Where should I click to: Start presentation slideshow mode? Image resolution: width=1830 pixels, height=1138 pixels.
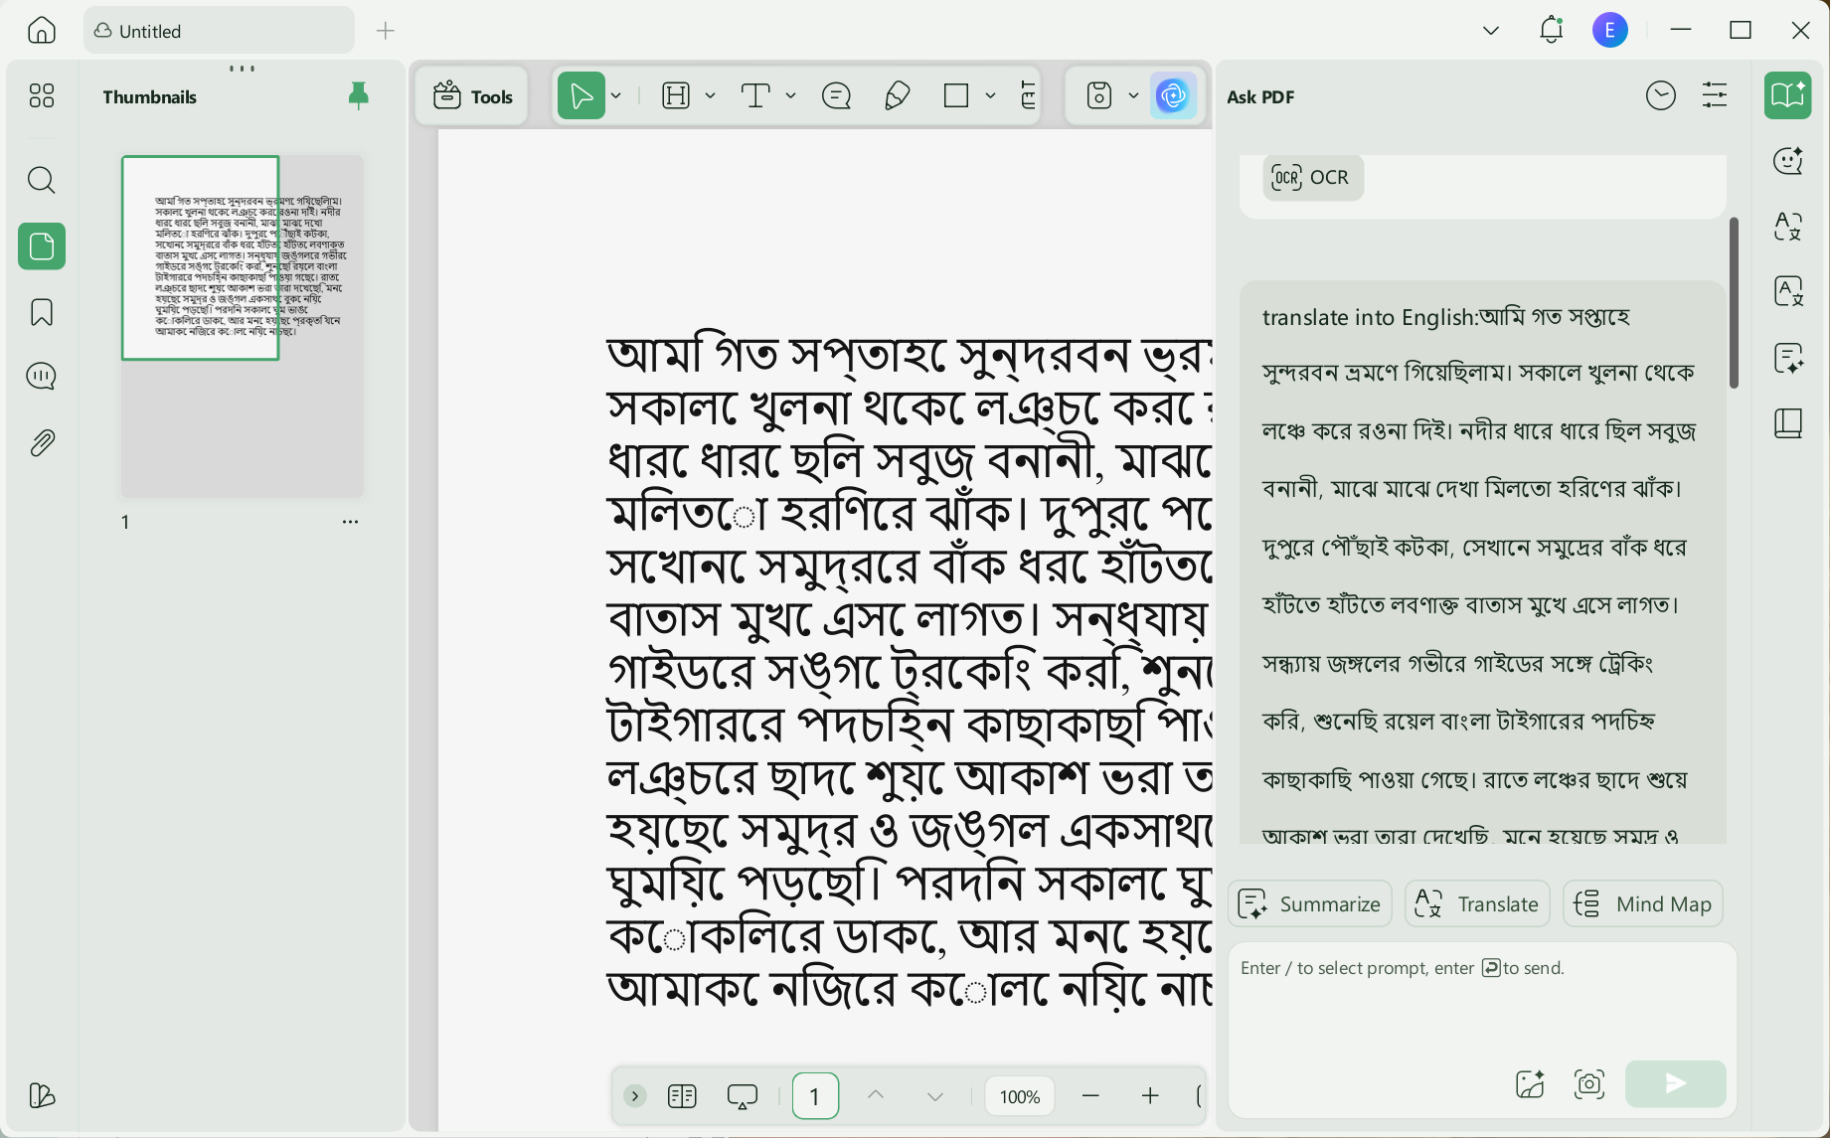point(743,1096)
